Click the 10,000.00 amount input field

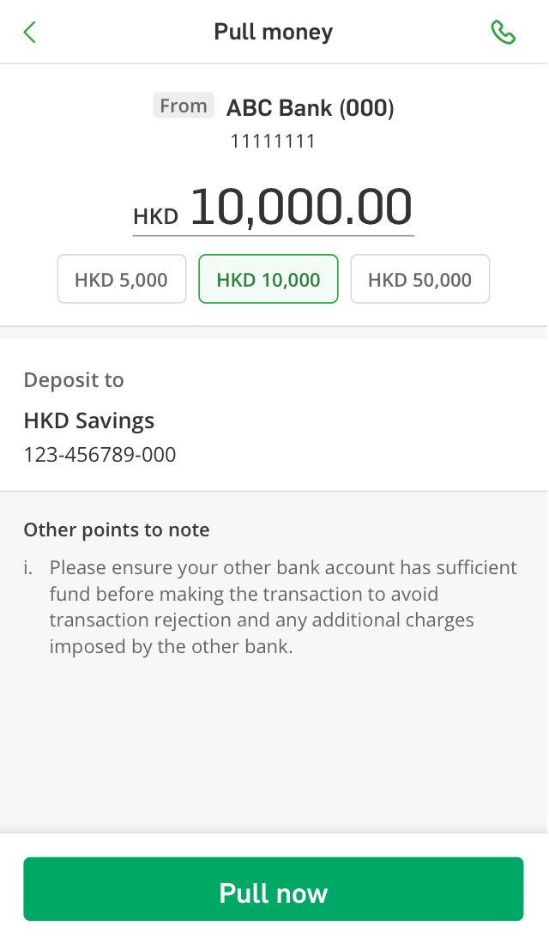301,208
